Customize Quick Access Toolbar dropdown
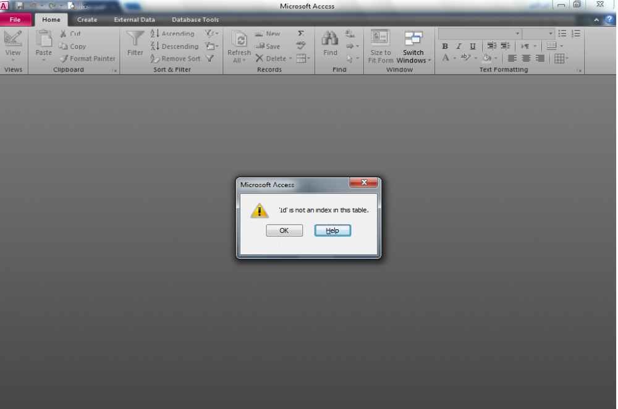This screenshot has height=409, width=618. tap(85, 6)
